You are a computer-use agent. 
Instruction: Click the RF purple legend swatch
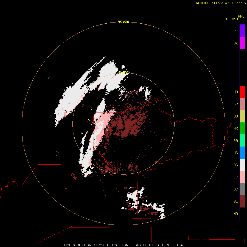tap(242, 31)
